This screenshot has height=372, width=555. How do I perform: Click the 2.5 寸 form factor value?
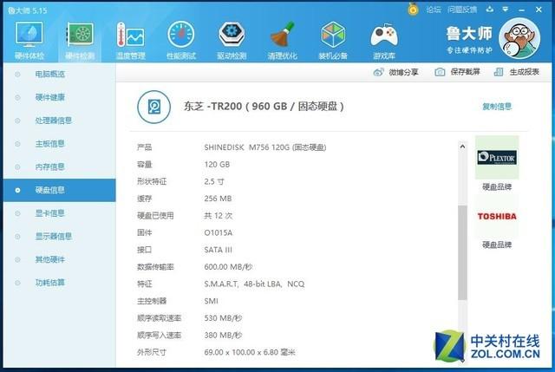[214, 181]
